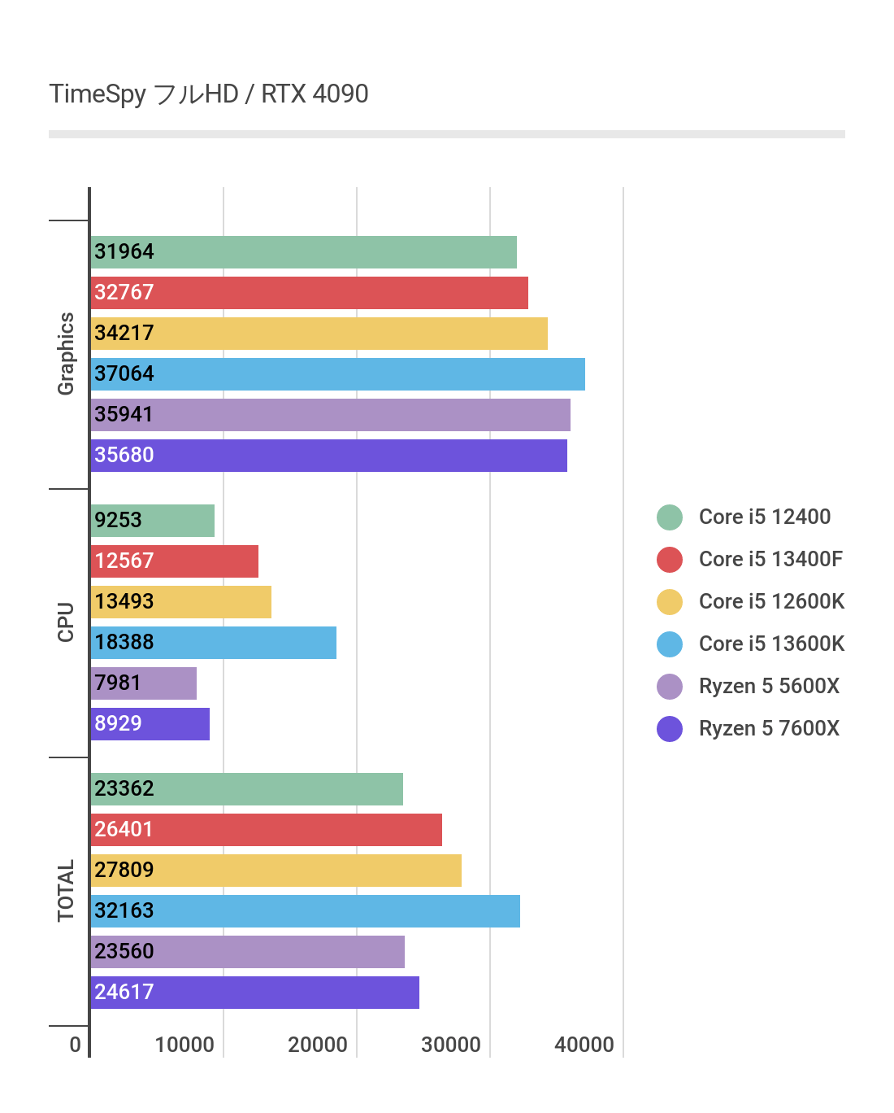Click the yellow TOTAL bar labeled 27809

click(x=276, y=871)
